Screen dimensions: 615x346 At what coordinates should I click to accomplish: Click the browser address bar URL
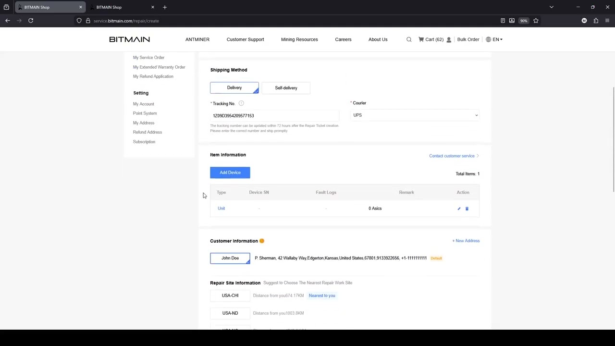(x=126, y=21)
